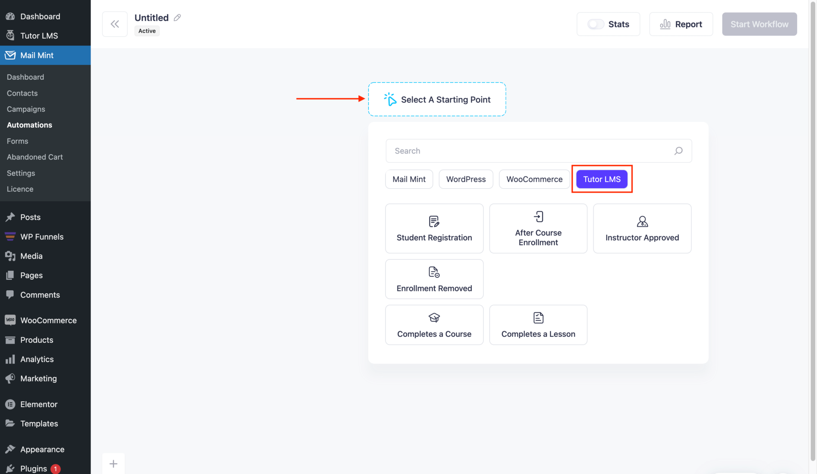Open Licence submenu
This screenshot has height=474, width=817.
(x=20, y=189)
